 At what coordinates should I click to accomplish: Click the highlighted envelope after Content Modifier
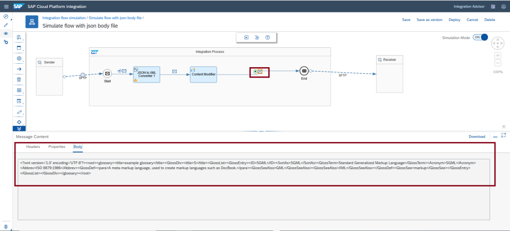pos(260,71)
